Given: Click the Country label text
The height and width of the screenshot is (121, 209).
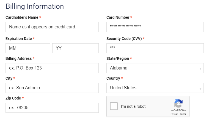Looking at the screenshot, I should pyautogui.click(x=113, y=78).
